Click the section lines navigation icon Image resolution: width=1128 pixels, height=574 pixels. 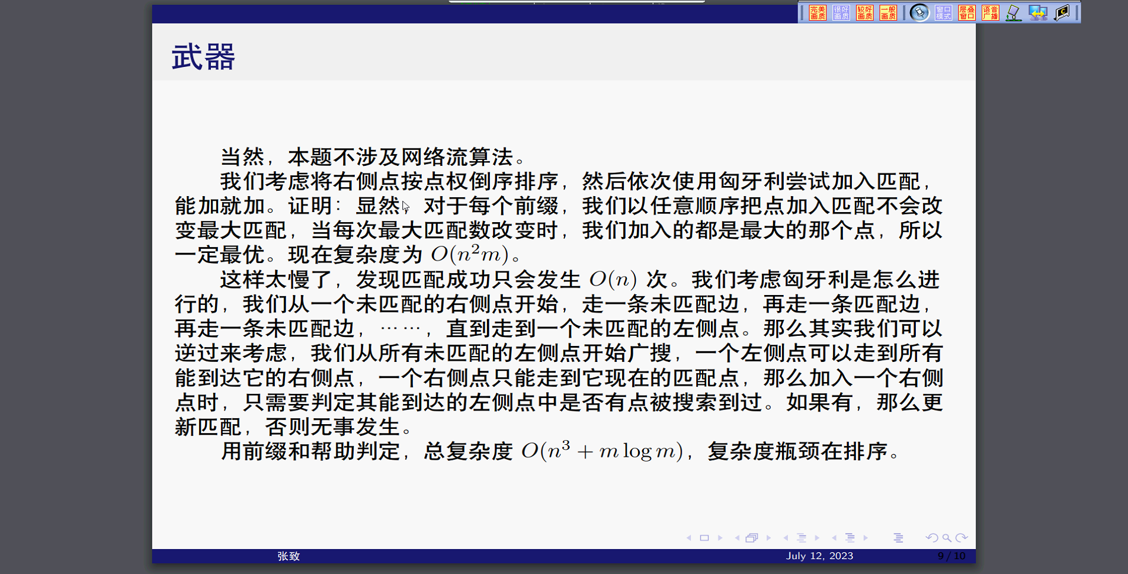pos(850,538)
